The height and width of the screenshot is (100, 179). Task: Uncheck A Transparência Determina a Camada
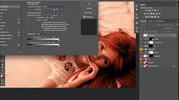pos(42,26)
